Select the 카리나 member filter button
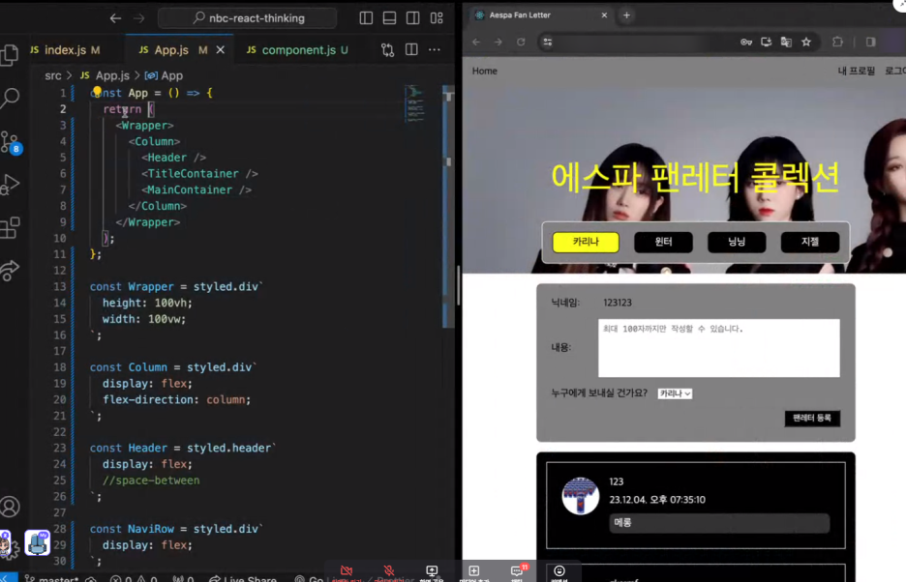Viewport: 906px width, 582px height. (586, 242)
